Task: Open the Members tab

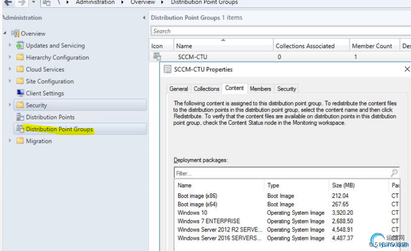Action: coord(260,89)
